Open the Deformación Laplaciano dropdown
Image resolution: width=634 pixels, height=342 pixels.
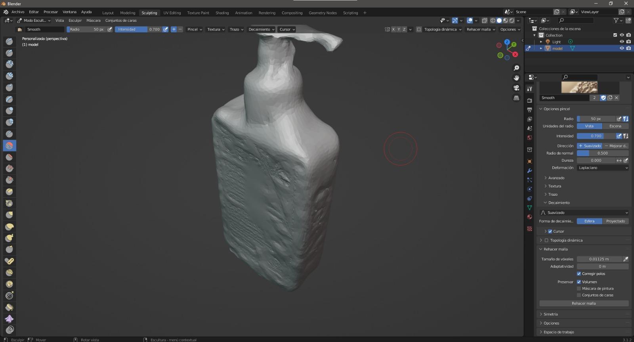[603, 168]
